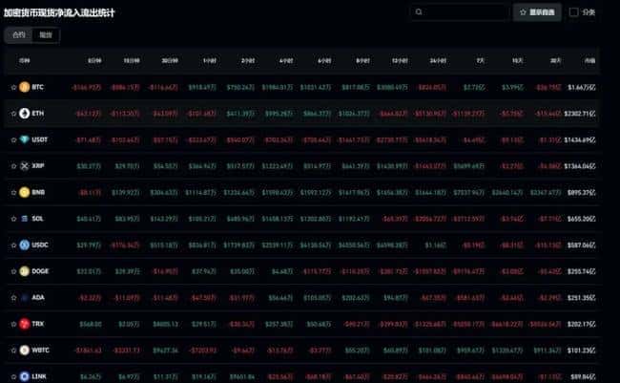The image size is (620, 383).
Task: Toggle favorite star for USDC
Action: [x=13, y=245]
